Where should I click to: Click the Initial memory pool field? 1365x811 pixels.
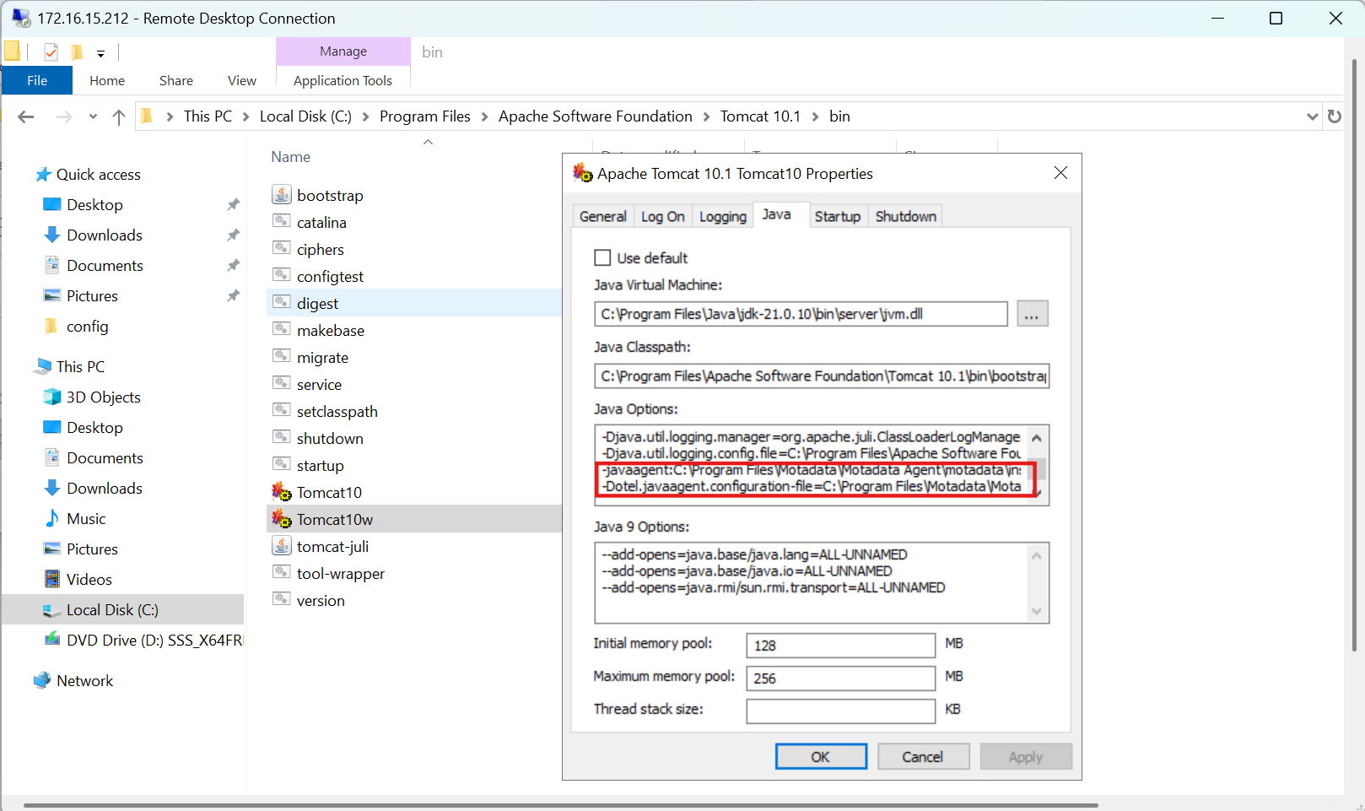point(840,645)
